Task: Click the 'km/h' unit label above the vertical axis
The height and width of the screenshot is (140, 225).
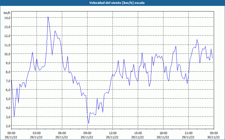Action: (x=7, y=13)
